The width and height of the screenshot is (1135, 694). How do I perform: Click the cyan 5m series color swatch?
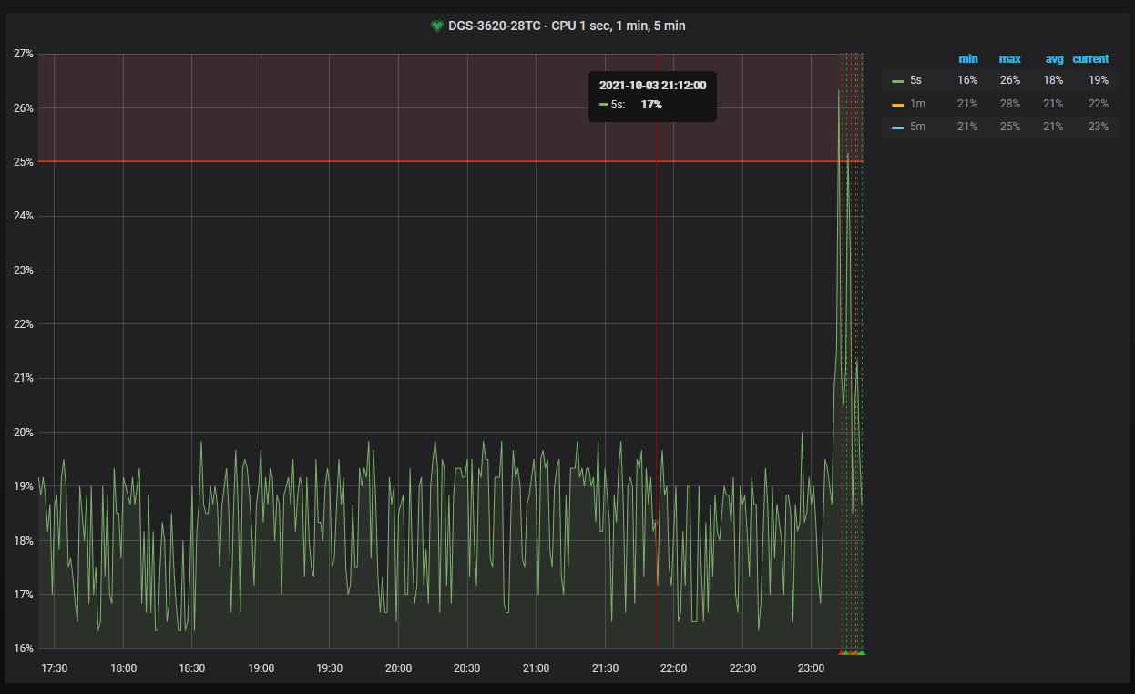coord(897,128)
